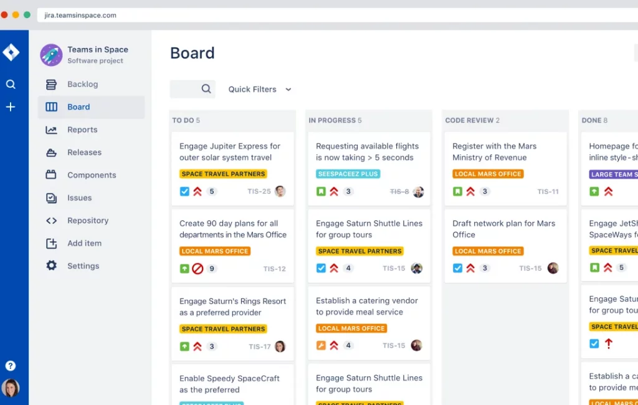Click the Teams in Space rocket project avatar
The width and height of the screenshot is (638, 405).
coord(50,55)
